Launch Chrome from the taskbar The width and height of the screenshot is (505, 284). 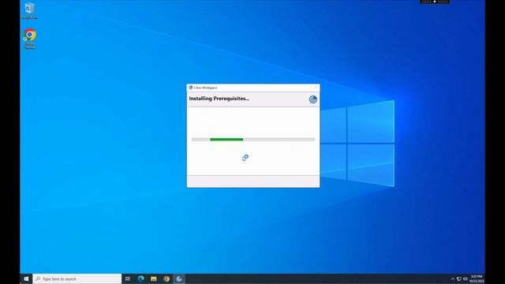pyautogui.click(x=166, y=278)
